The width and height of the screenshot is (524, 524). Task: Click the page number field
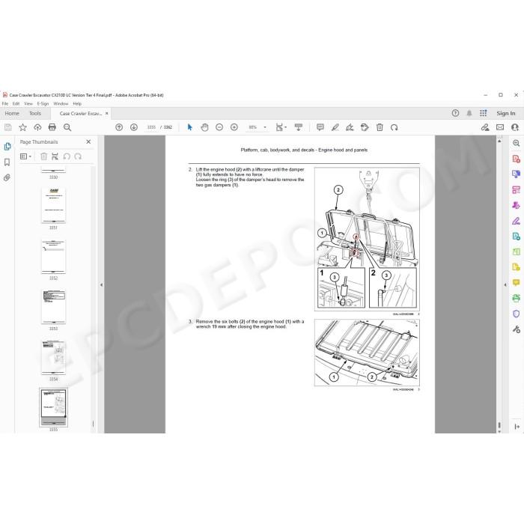[151, 127]
